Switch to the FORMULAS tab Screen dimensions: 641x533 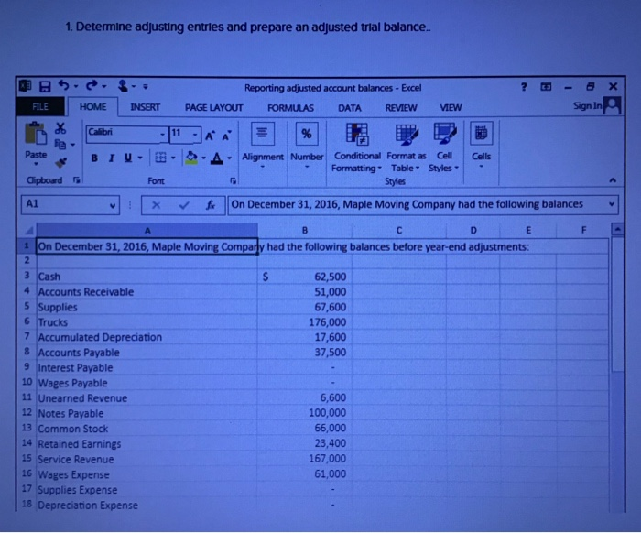(x=290, y=108)
